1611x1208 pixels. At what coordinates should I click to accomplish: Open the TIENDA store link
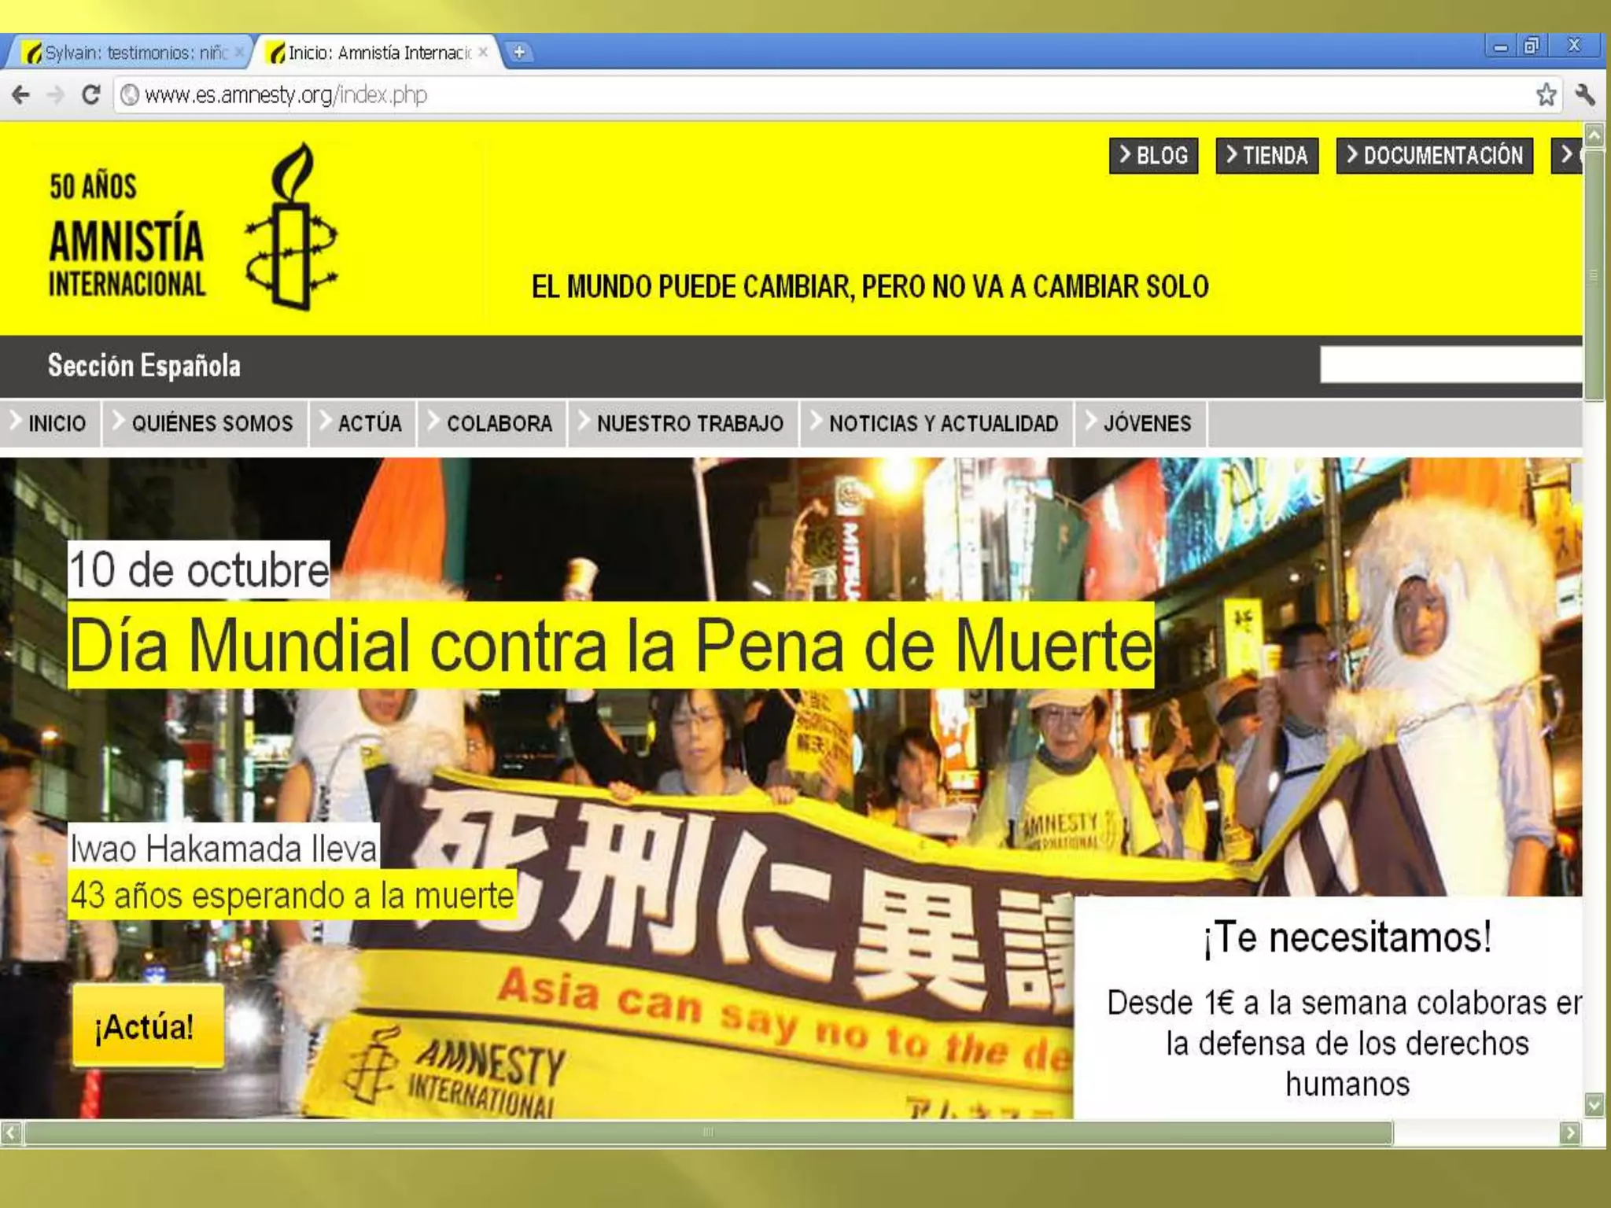pyautogui.click(x=1266, y=155)
